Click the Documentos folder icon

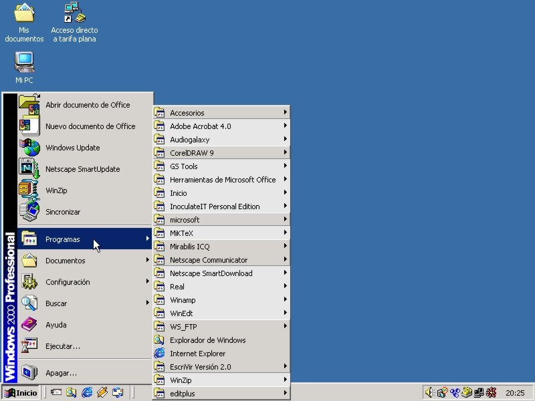point(29,261)
